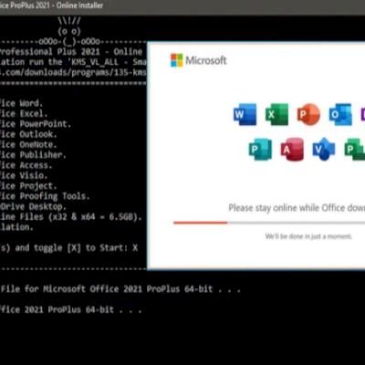Click the 'fice Word.' console line

[x=21, y=103]
